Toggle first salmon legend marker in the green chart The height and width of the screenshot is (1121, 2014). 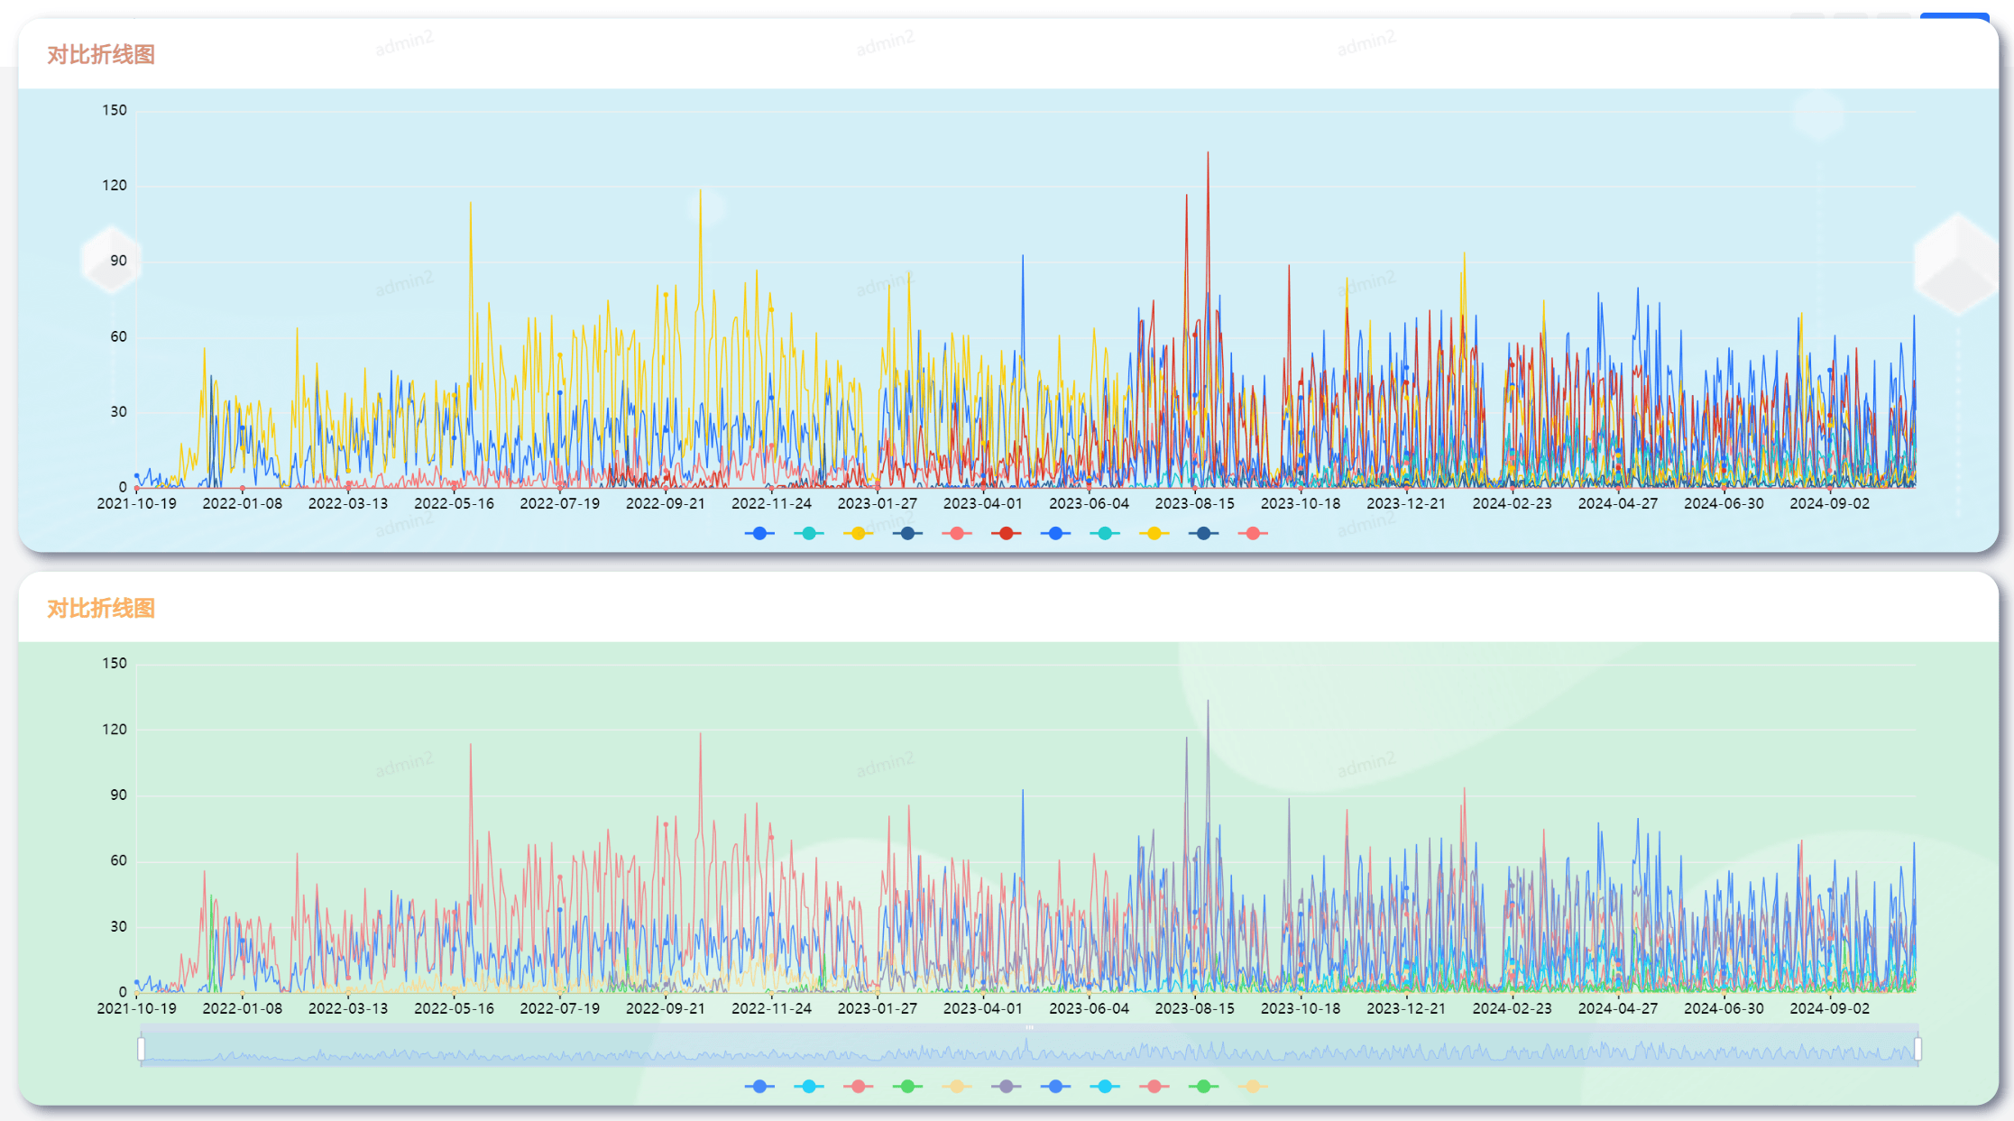[x=859, y=1087]
